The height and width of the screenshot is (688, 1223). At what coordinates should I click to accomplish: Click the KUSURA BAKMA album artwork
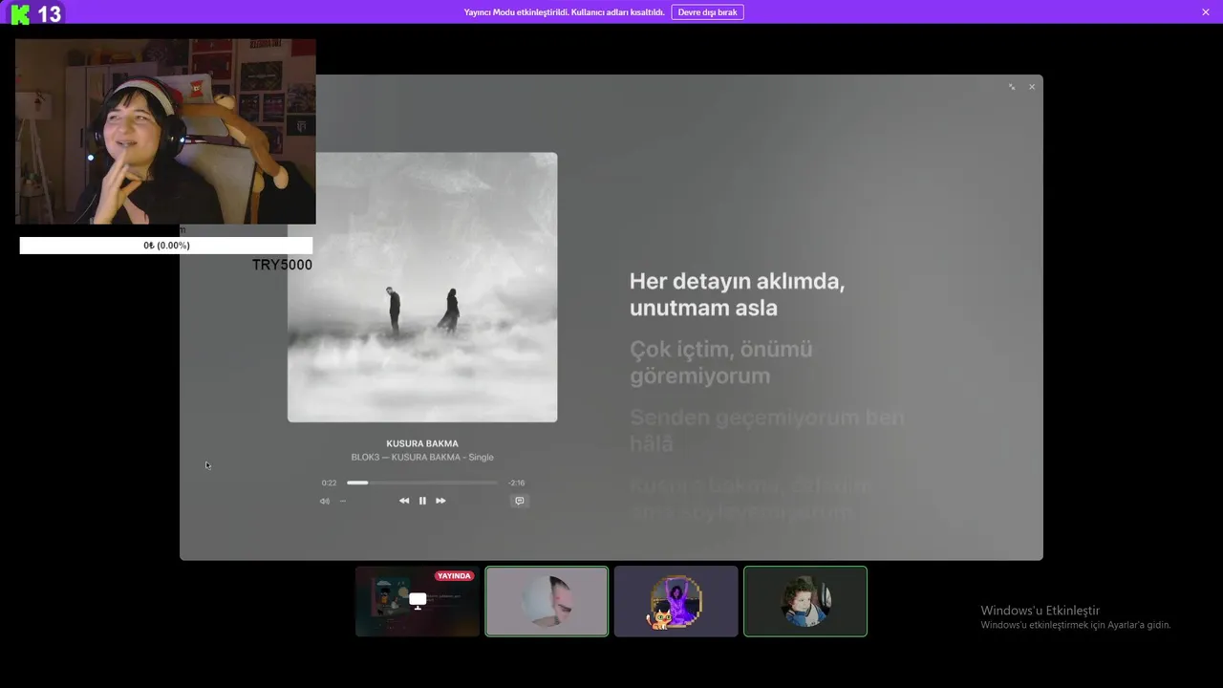[422, 287]
